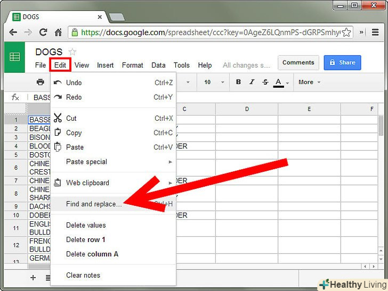Viewport: 388px width, 291px height.
Task: Show hidden extensions chevron
Action: point(361,32)
